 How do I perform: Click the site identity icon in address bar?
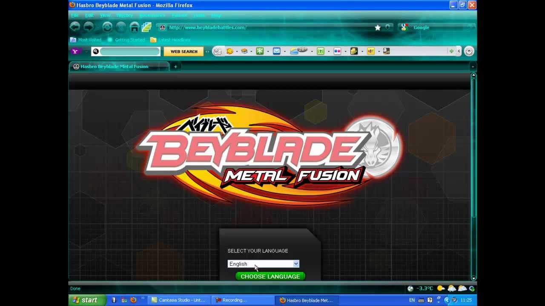coord(162,27)
